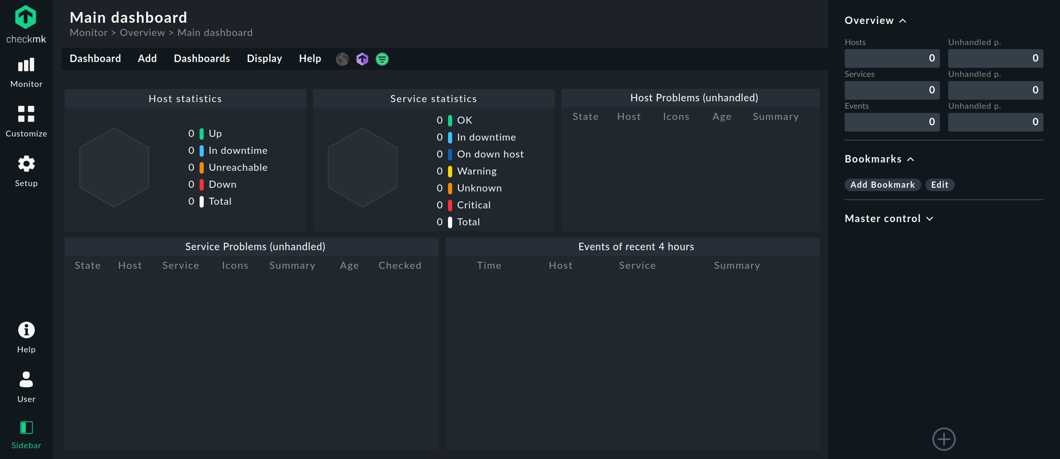Click the green Checkmk agent icon
Viewport: 1060px width, 459px height.
coord(383,60)
